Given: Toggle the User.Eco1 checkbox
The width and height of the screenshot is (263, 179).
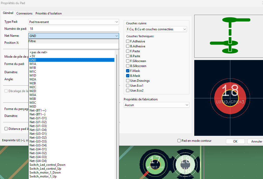Looking at the screenshot, I should point(128,85).
